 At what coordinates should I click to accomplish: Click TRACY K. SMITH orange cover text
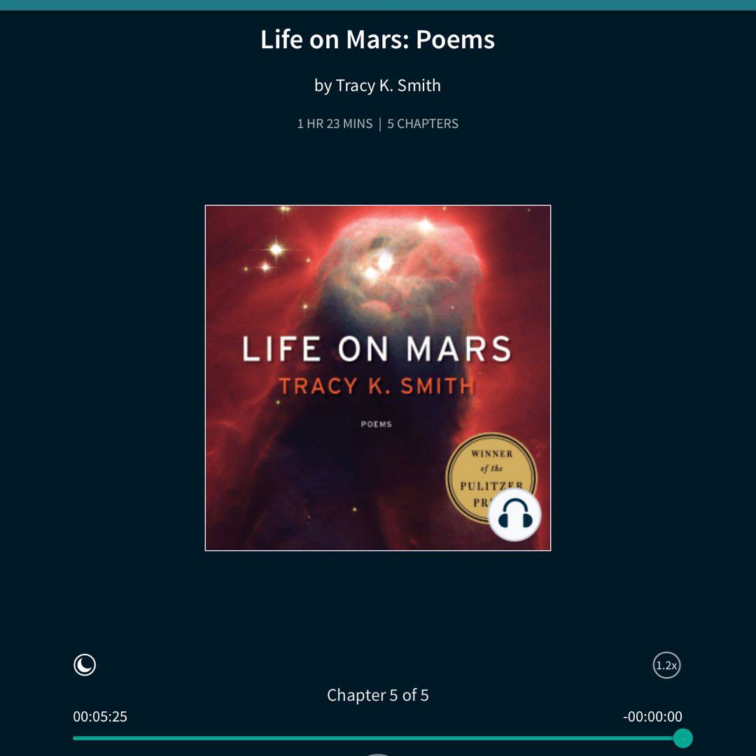(377, 386)
